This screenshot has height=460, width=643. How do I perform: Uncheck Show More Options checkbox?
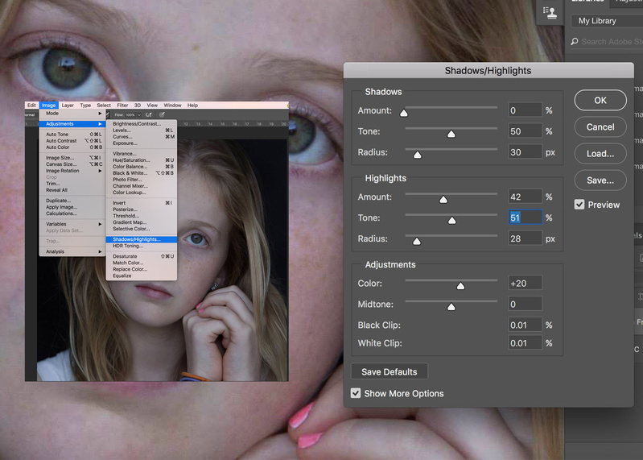(356, 393)
